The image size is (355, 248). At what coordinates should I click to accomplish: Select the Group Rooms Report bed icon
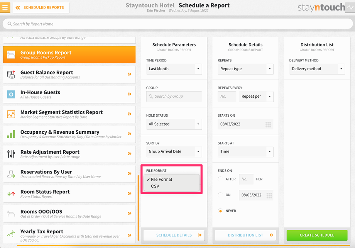point(11,54)
